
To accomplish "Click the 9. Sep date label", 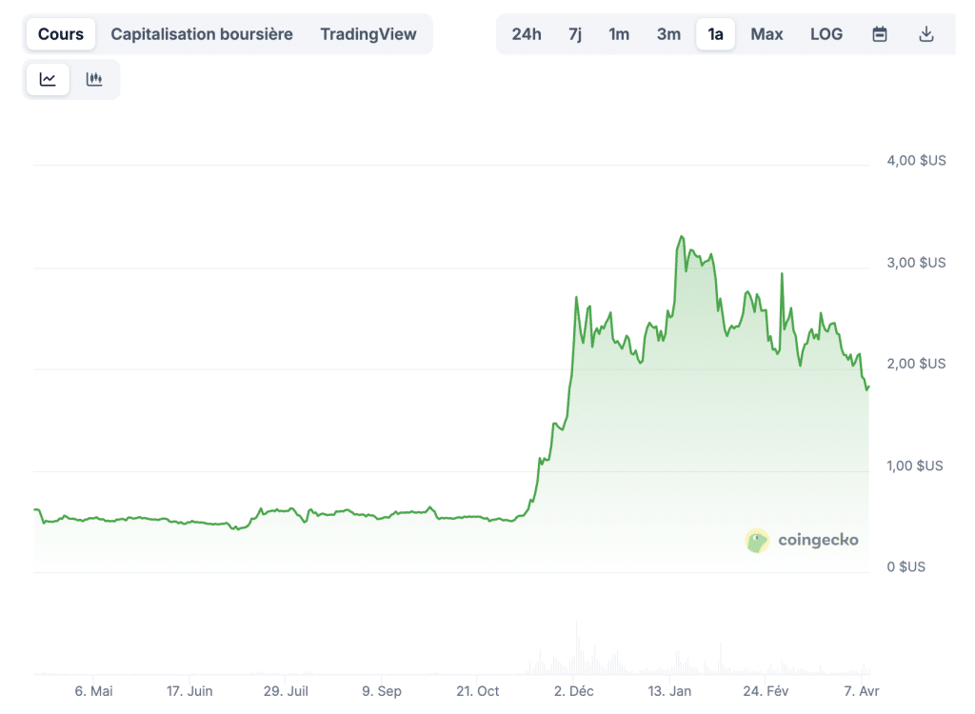I will coord(382,691).
